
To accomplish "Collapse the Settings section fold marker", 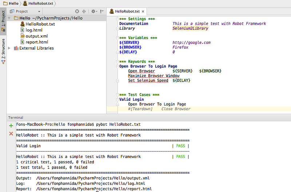I will point(117,19).
